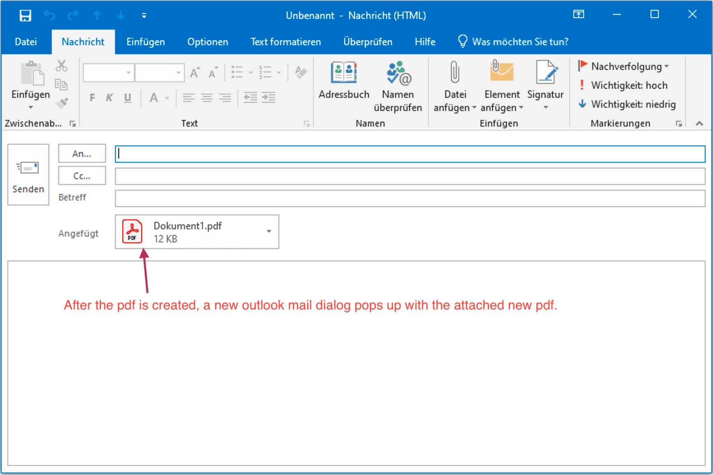Image resolution: width=713 pixels, height=475 pixels.
Task: Toggle bold (F) formatting
Action: point(92,98)
